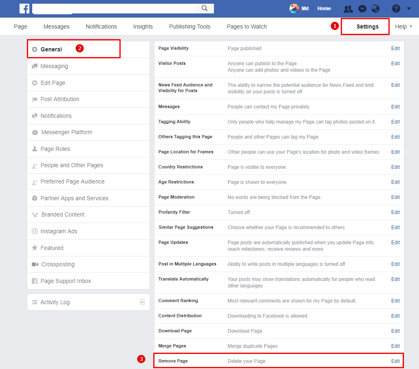Edit the Comment Ranking setting
This screenshot has width=419, height=369.
point(395,301)
